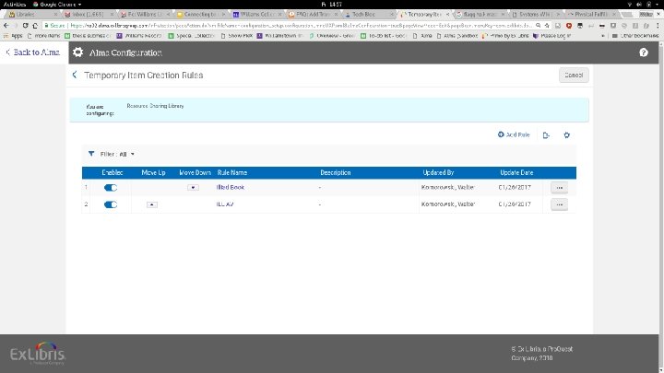The height and width of the screenshot is (373, 664).
Task: Open the Other bookmarks folder
Action: pyautogui.click(x=635, y=36)
